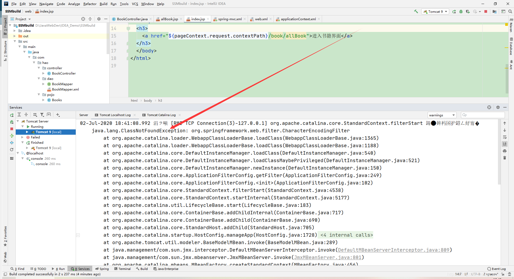This screenshot has width=514, height=279.
Task: Click Add Service plus button
Action: [58, 115]
